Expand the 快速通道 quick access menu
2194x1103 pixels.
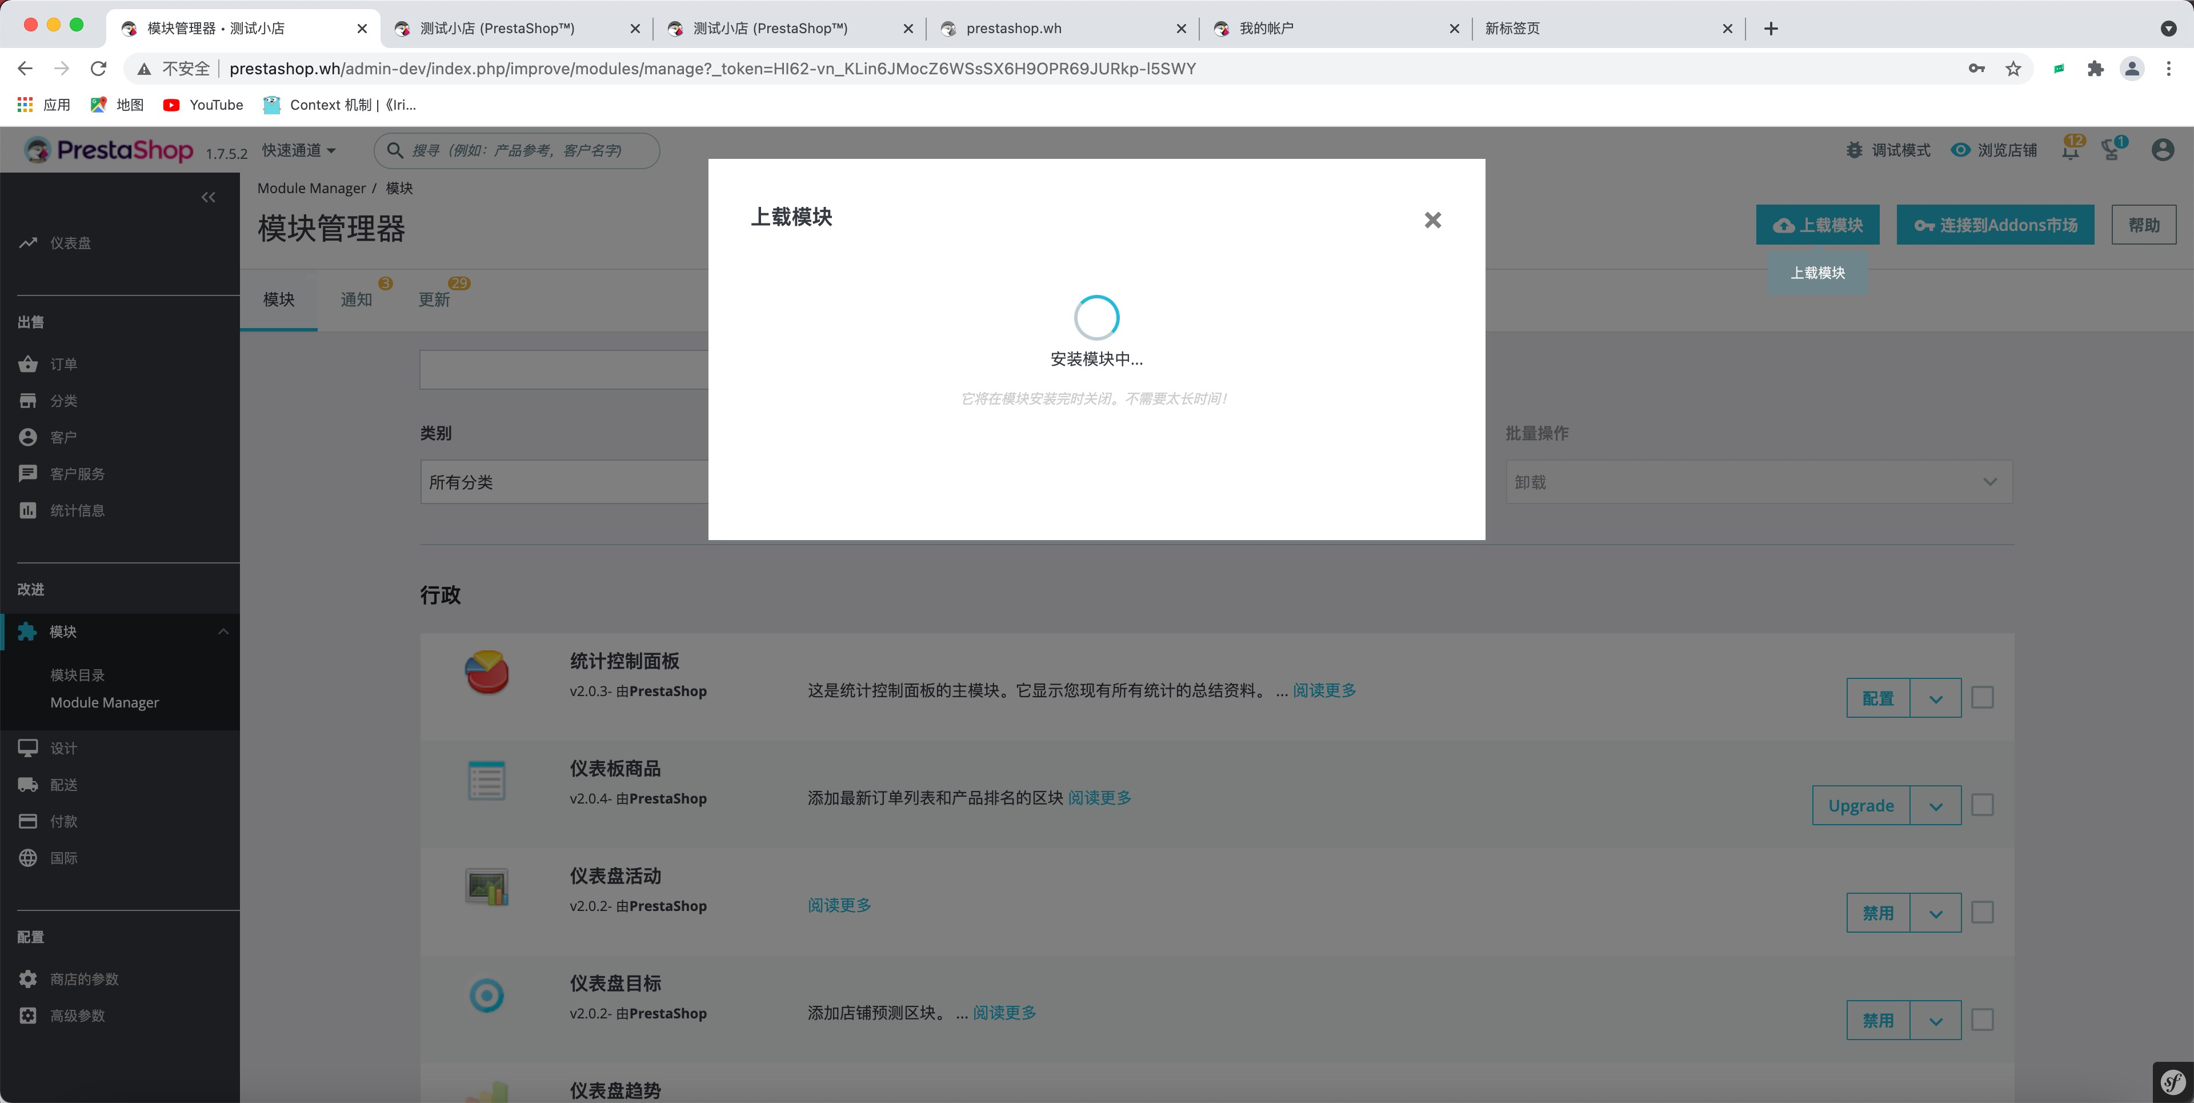[x=299, y=151]
